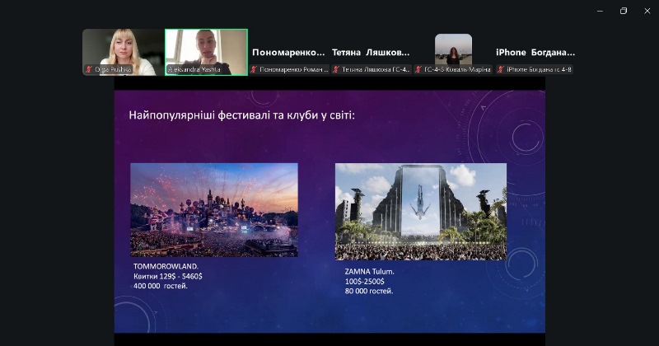Image resolution: width=659 pixels, height=346 pixels.
Task: Click the muted mic icon beside iPhone Богдана
Action: point(501,69)
